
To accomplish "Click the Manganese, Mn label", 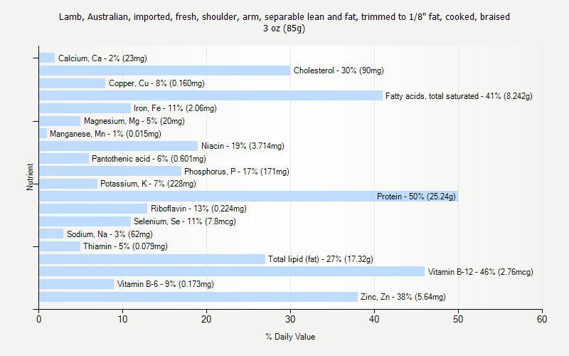I will 105,134.
